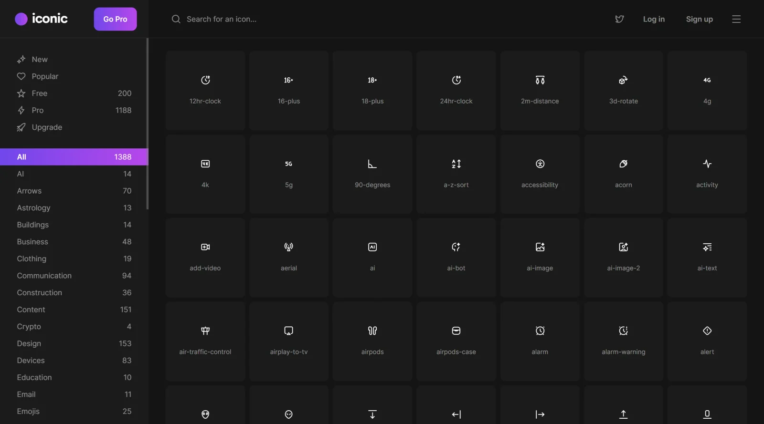Pick the aerial icon

[x=289, y=258]
